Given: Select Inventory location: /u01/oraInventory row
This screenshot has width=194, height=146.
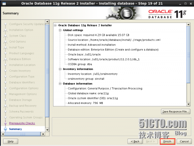Looking at the screenshot, I should pos(93,74).
